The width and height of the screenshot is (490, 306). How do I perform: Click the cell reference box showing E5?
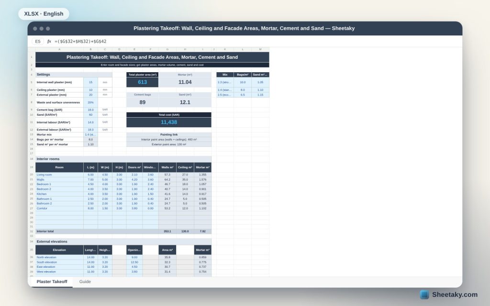click(38, 41)
